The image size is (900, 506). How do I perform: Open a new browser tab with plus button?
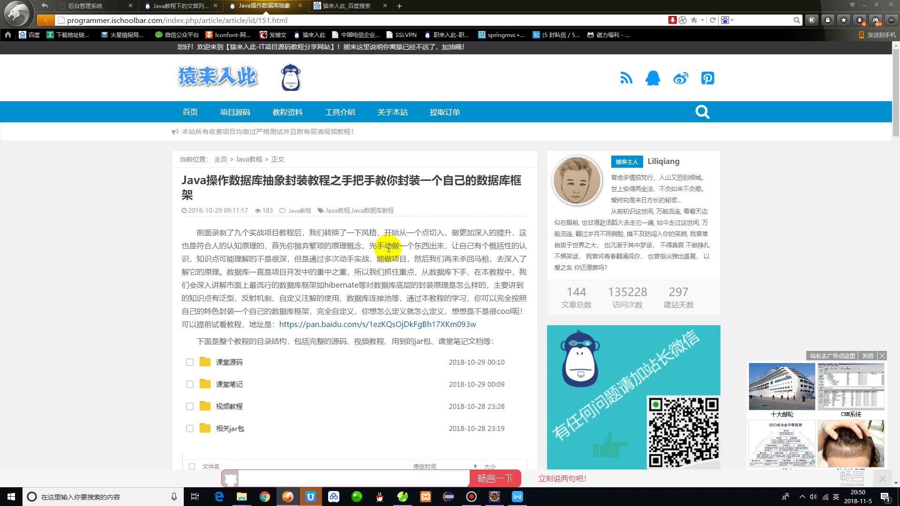coord(399,6)
